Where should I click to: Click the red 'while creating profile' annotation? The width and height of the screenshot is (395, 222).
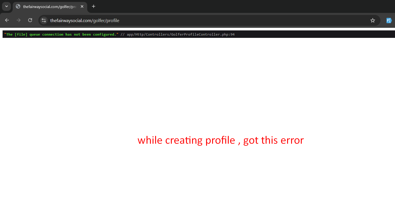coord(186,140)
